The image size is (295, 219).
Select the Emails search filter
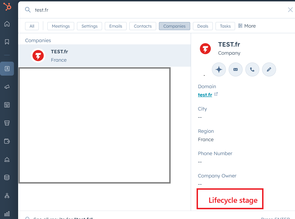pyautogui.click(x=115, y=26)
